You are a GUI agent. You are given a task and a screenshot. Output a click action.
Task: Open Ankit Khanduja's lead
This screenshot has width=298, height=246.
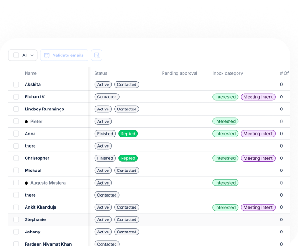click(x=41, y=207)
